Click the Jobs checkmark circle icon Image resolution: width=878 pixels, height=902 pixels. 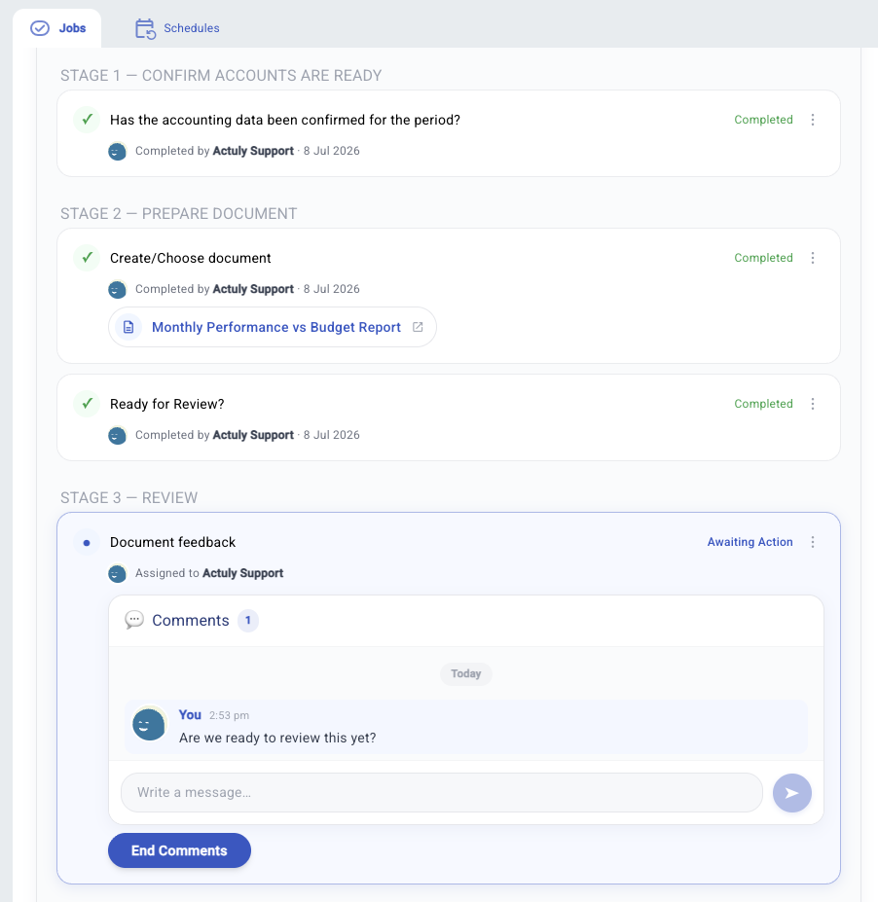pyautogui.click(x=40, y=28)
